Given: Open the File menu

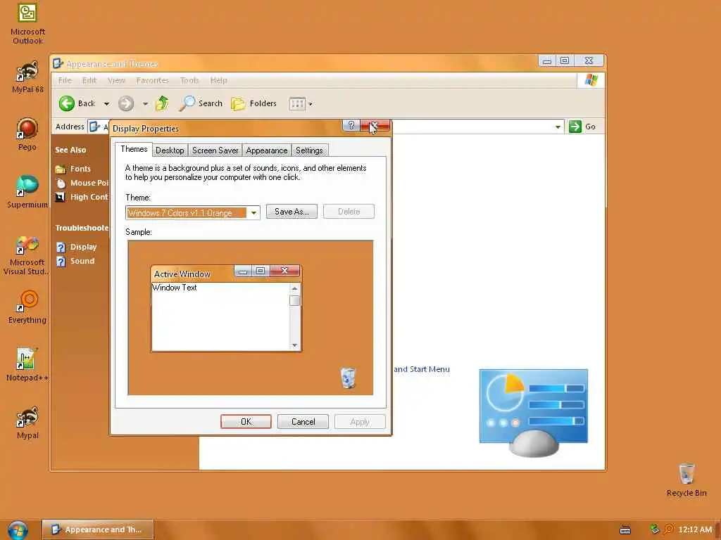Looking at the screenshot, I should point(65,80).
